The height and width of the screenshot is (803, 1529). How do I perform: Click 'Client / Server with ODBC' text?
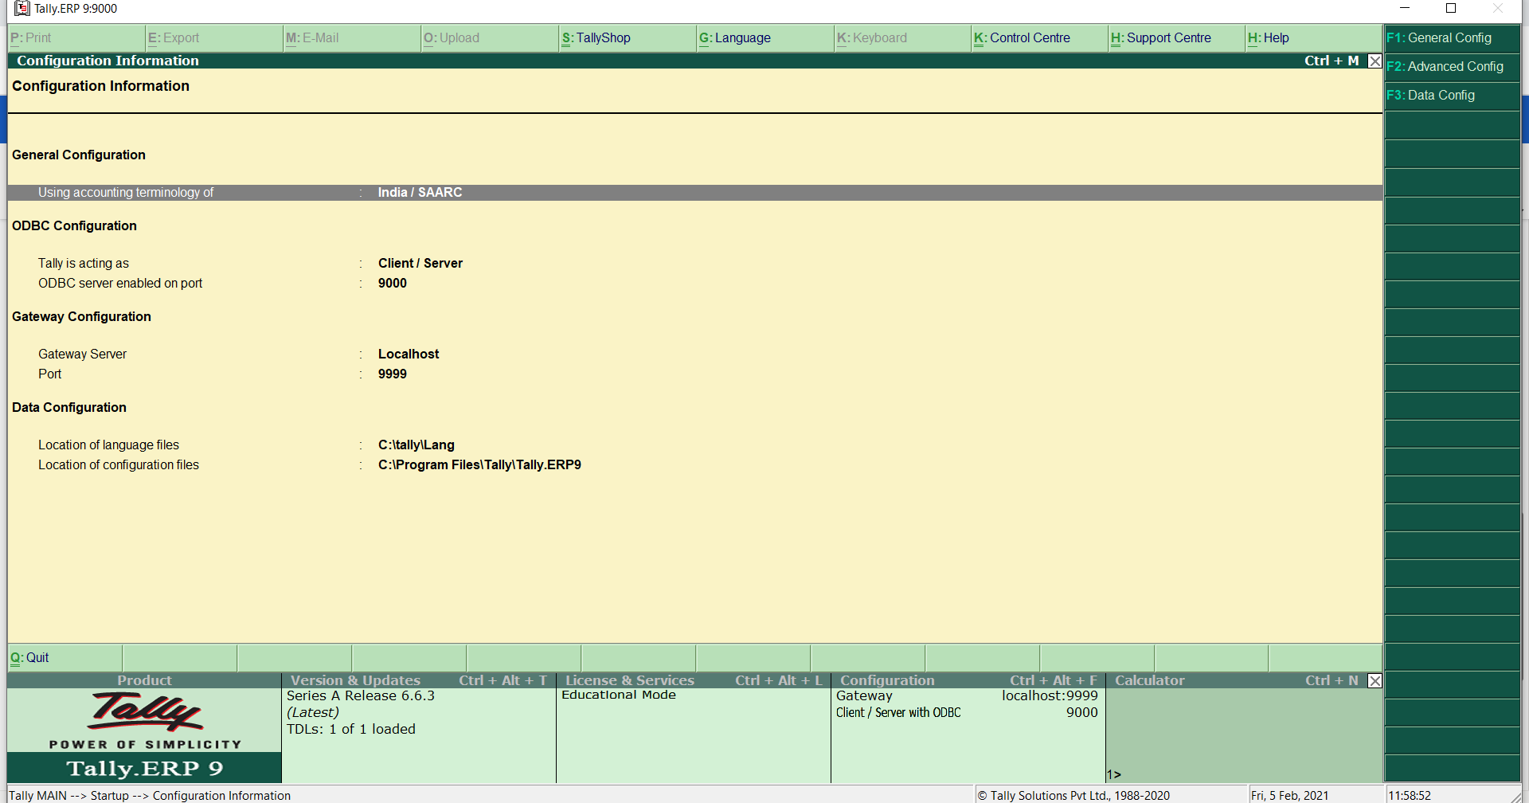(898, 713)
